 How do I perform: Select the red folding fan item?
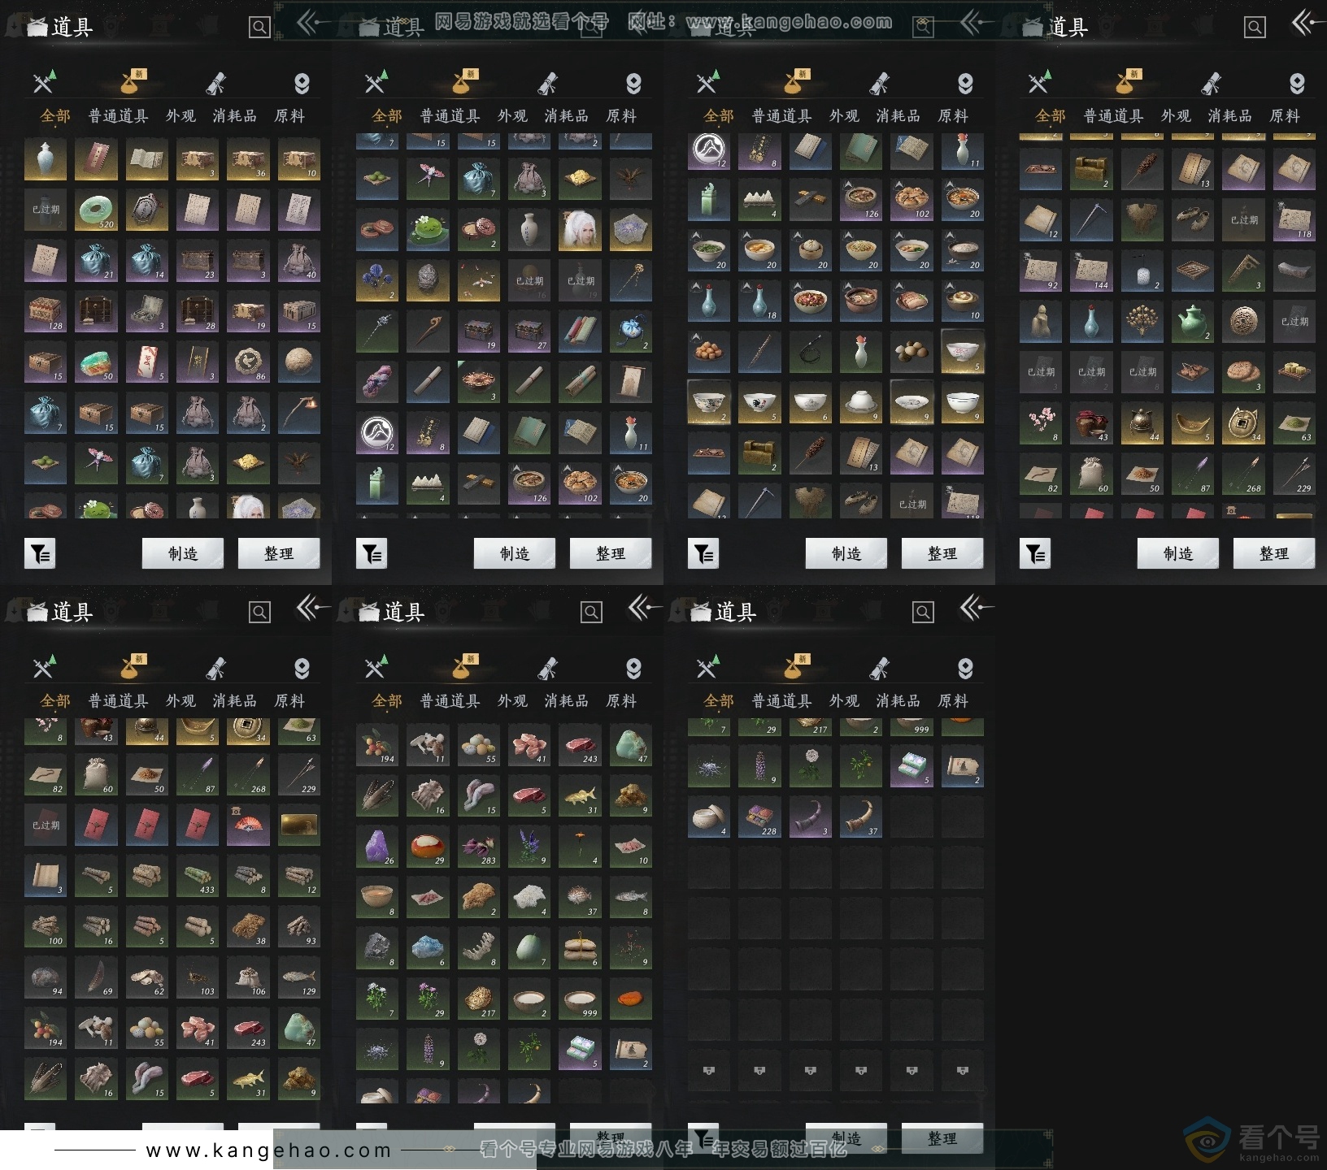click(248, 825)
